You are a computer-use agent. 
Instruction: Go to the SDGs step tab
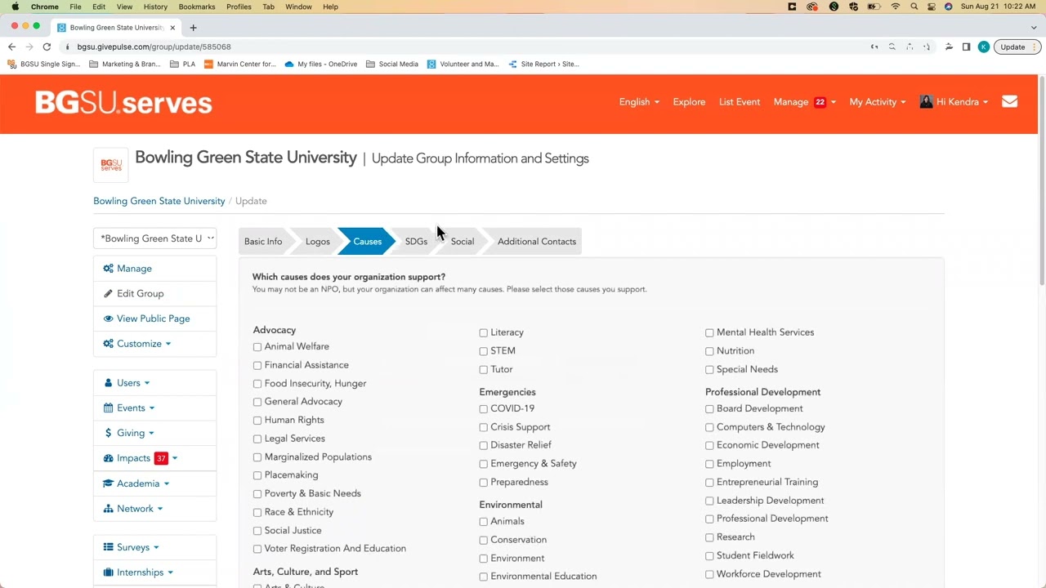pyautogui.click(x=416, y=242)
